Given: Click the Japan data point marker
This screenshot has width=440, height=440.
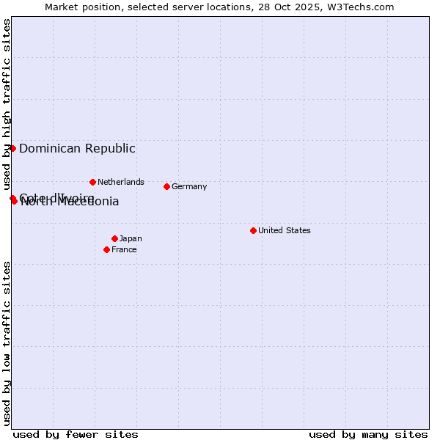Looking at the screenshot, I should coord(114,238).
